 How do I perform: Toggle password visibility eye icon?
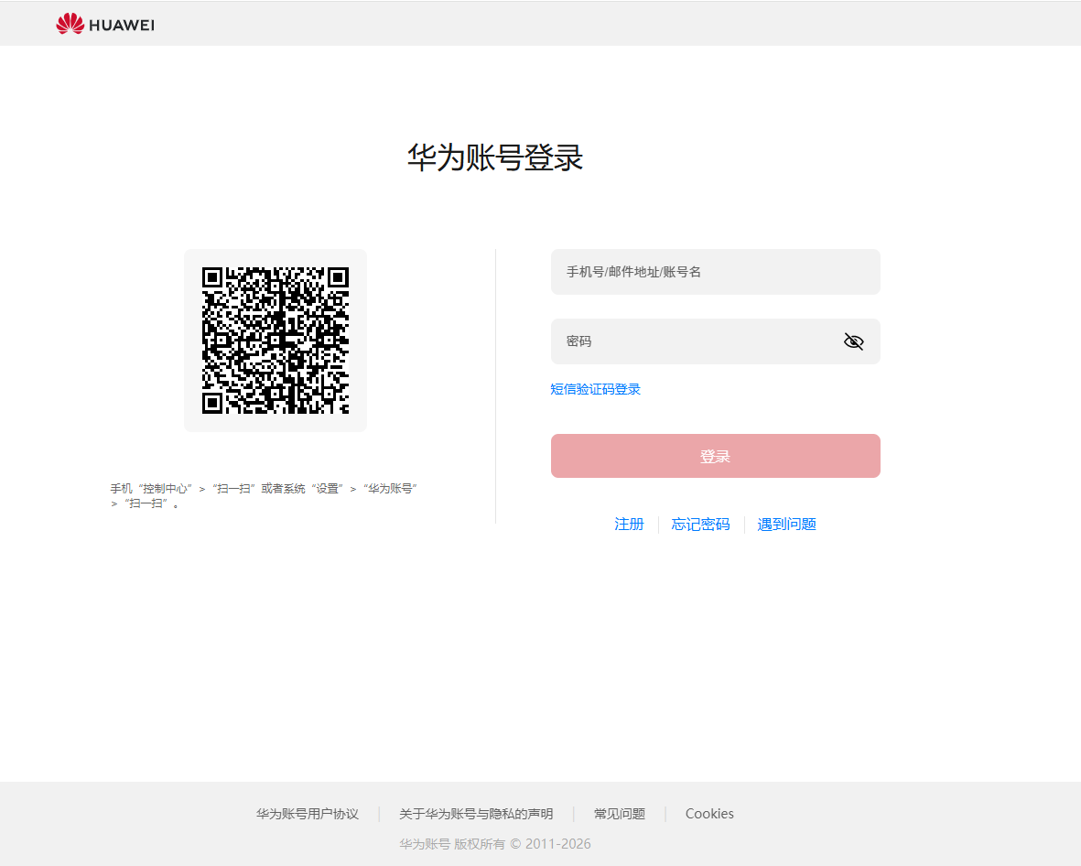853,341
